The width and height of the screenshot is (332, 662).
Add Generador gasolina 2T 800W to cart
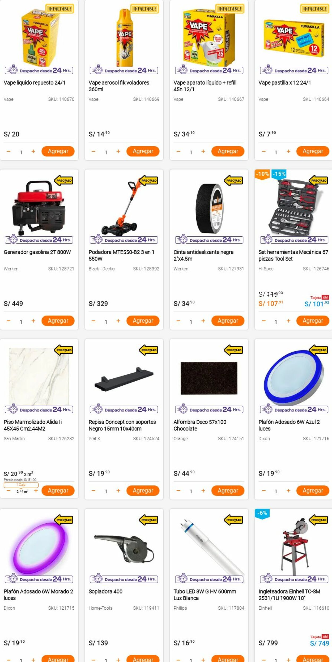click(x=58, y=321)
